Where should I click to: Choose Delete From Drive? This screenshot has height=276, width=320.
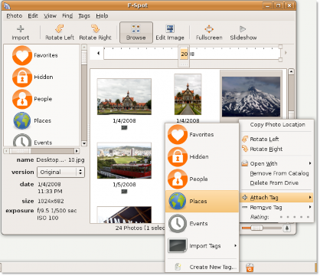pyautogui.click(x=276, y=183)
